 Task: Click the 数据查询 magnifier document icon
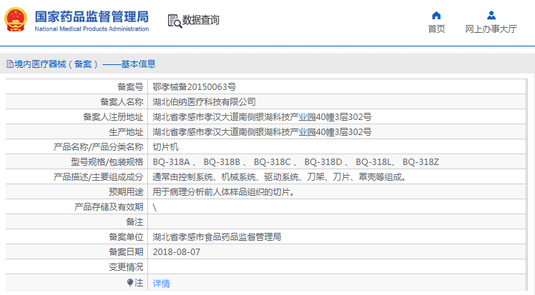pos(174,21)
